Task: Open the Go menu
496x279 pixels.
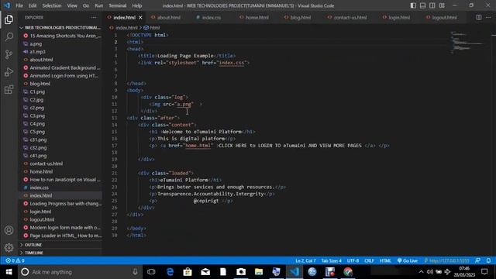Action: coord(86,5)
